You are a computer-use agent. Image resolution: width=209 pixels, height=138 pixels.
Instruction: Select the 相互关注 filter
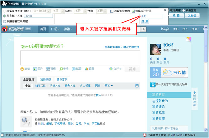coord(40,86)
